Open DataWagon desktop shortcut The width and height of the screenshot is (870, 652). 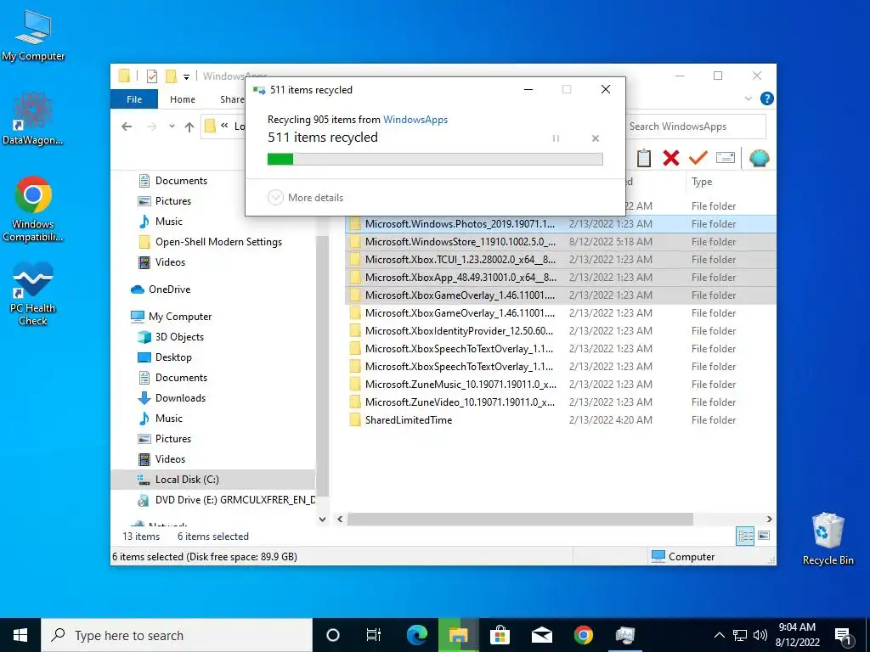(33, 119)
